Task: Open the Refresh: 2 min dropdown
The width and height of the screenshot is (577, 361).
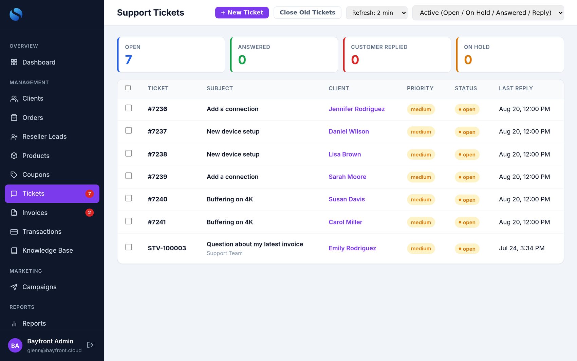Action: 377,13
